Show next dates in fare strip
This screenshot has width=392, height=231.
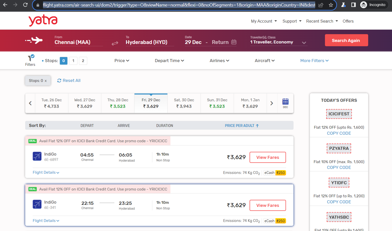[272, 103]
